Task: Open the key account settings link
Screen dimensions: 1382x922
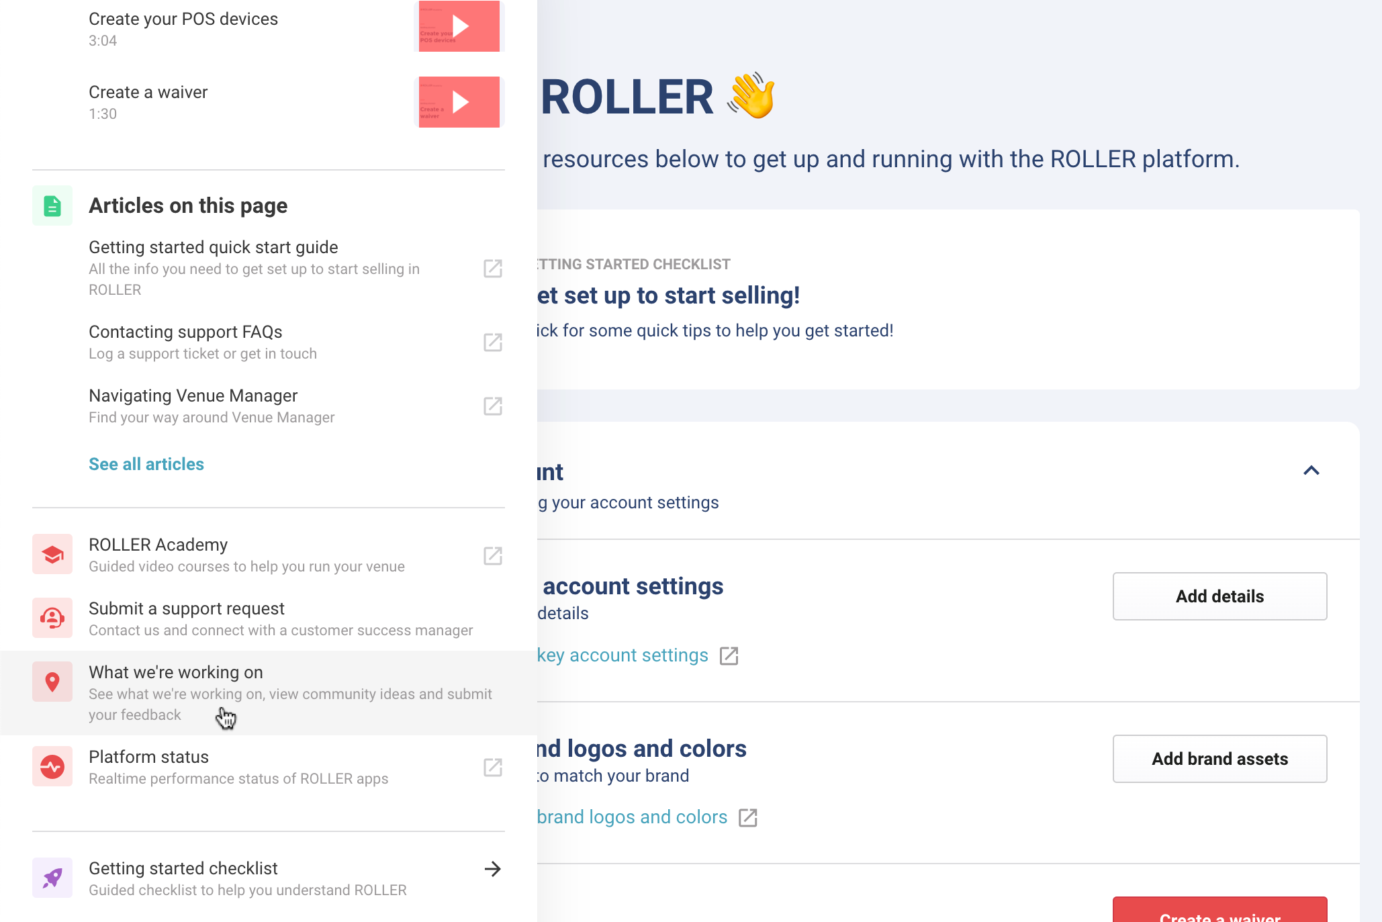Action: click(x=638, y=655)
